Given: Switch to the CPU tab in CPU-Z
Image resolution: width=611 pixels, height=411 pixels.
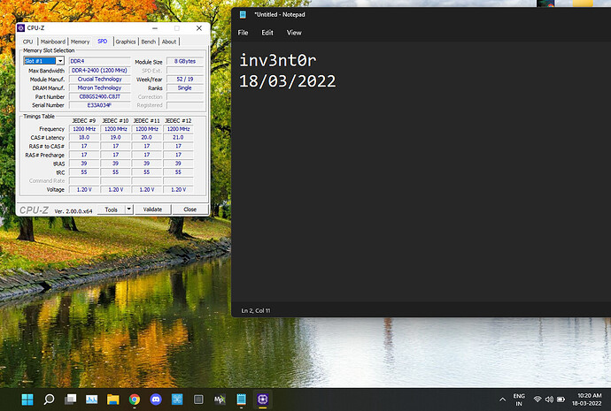Looking at the screenshot, I should tap(28, 42).
